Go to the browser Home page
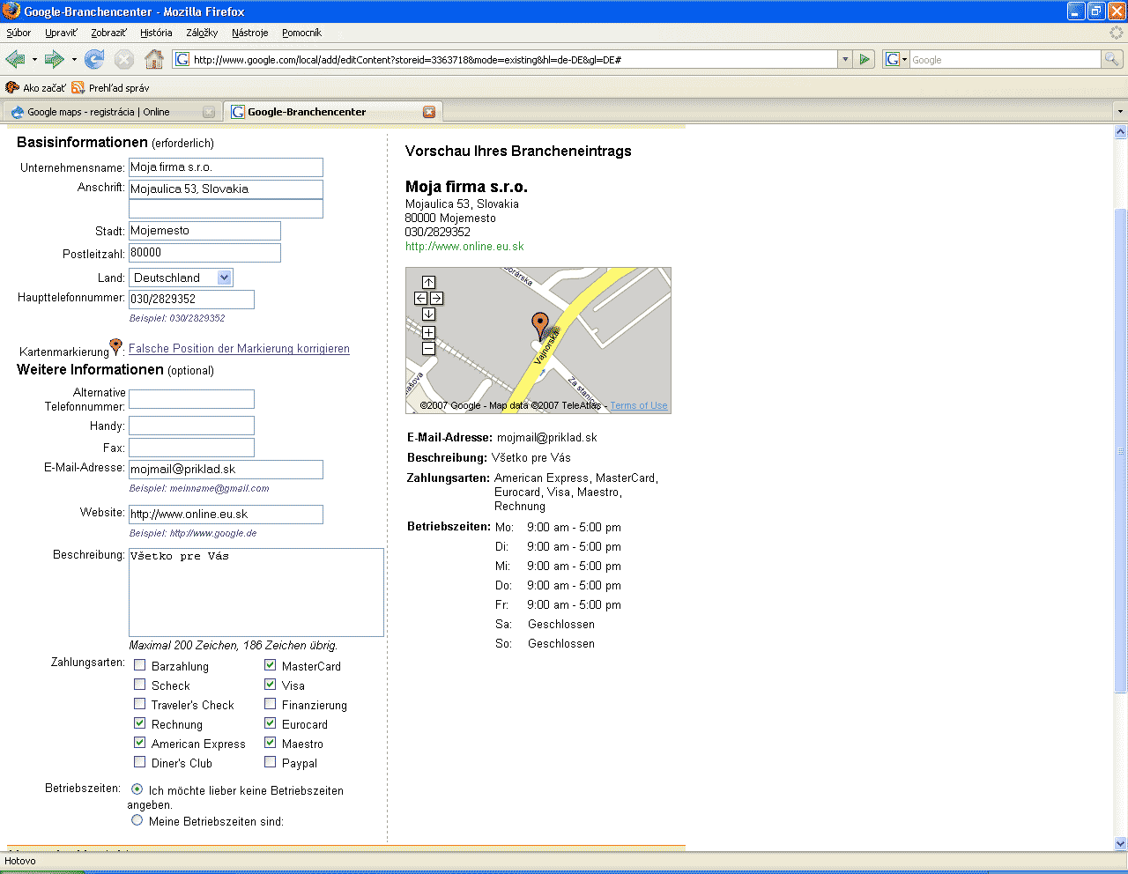The height and width of the screenshot is (874, 1128). coord(154,60)
